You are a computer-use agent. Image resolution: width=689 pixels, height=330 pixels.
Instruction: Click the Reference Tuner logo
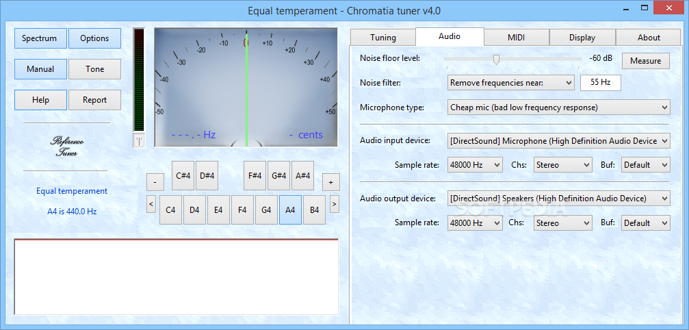(67, 147)
